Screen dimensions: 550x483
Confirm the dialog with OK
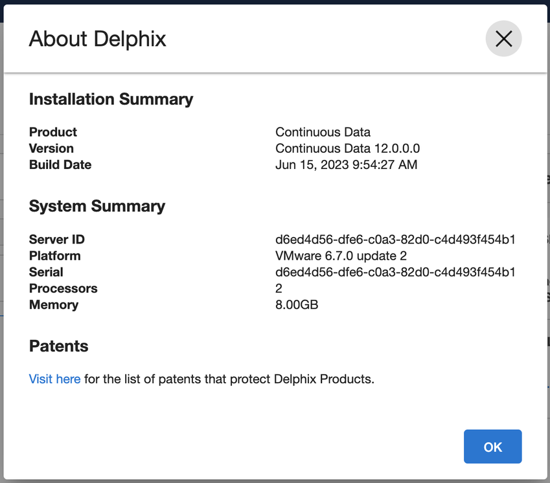(492, 446)
